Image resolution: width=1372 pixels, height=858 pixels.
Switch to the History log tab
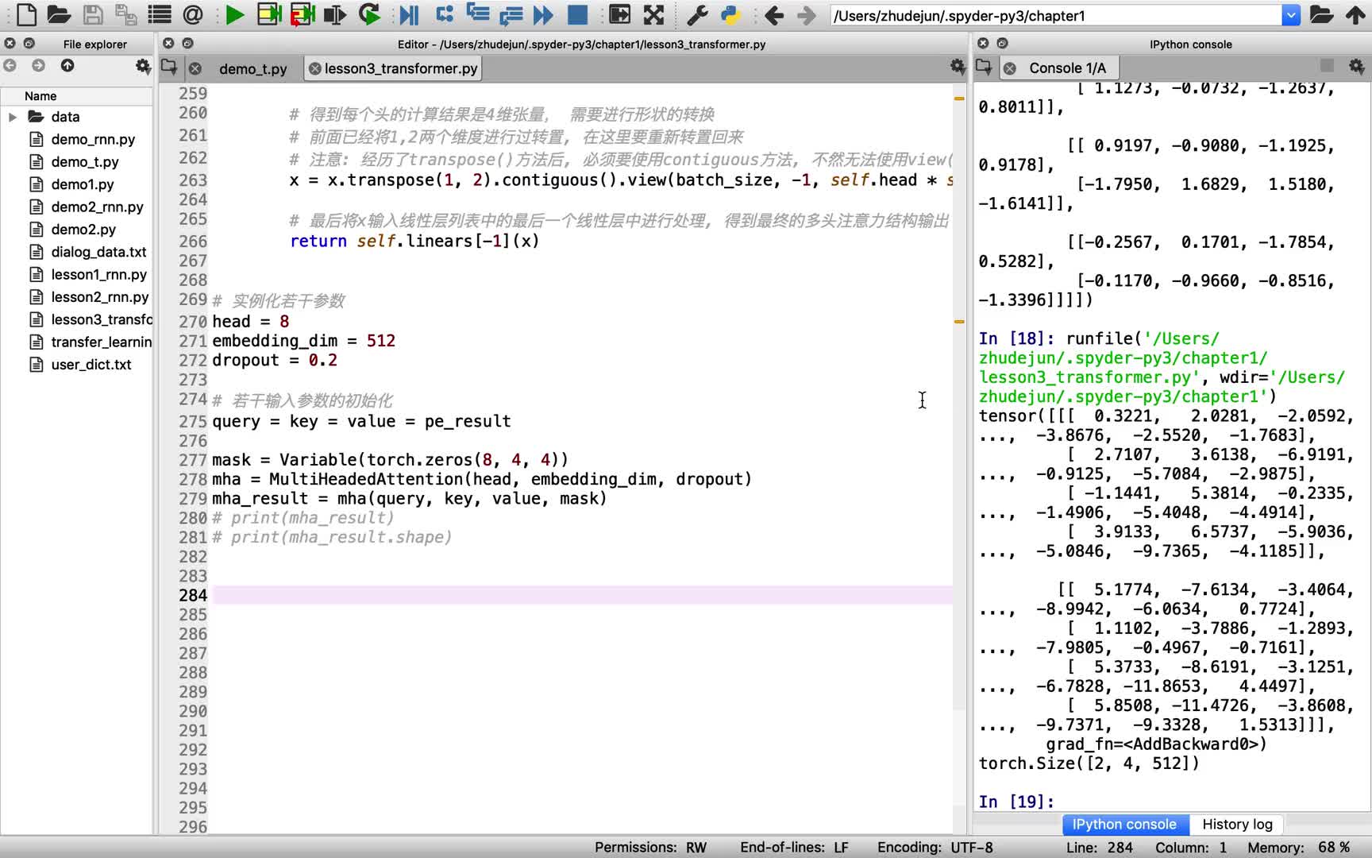[x=1237, y=825]
